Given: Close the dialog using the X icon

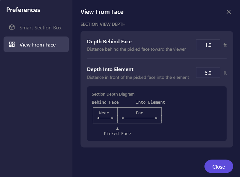Looking at the screenshot, I should (x=229, y=12).
